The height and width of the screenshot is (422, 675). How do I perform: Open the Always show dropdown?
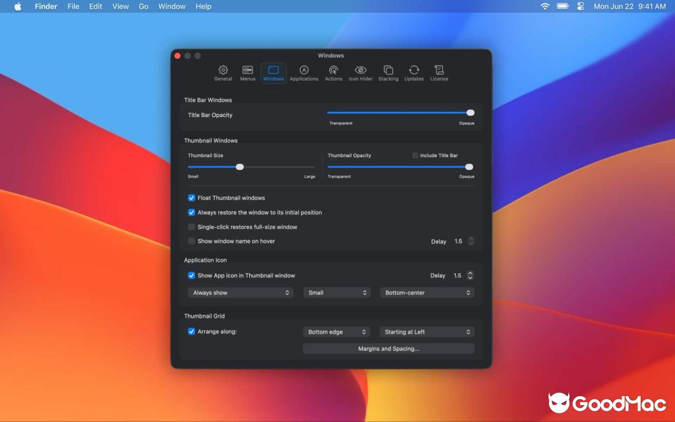tap(240, 293)
